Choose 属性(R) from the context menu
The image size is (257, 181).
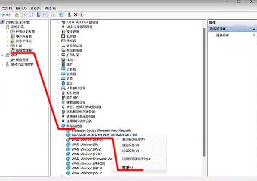tap(127, 167)
